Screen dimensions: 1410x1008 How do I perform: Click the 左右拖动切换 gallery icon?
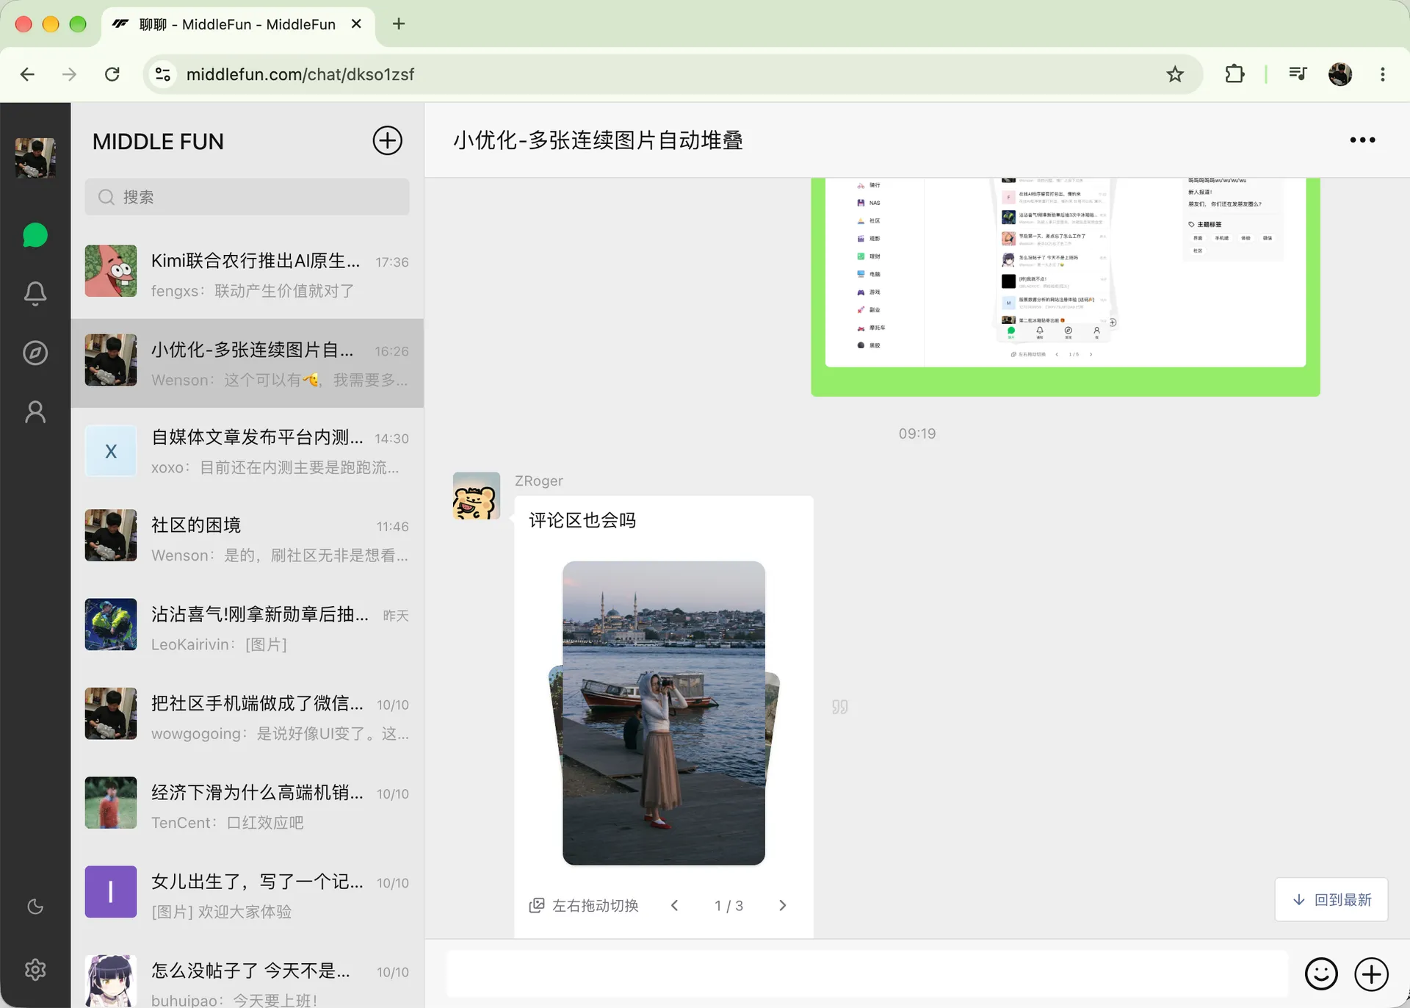click(537, 905)
